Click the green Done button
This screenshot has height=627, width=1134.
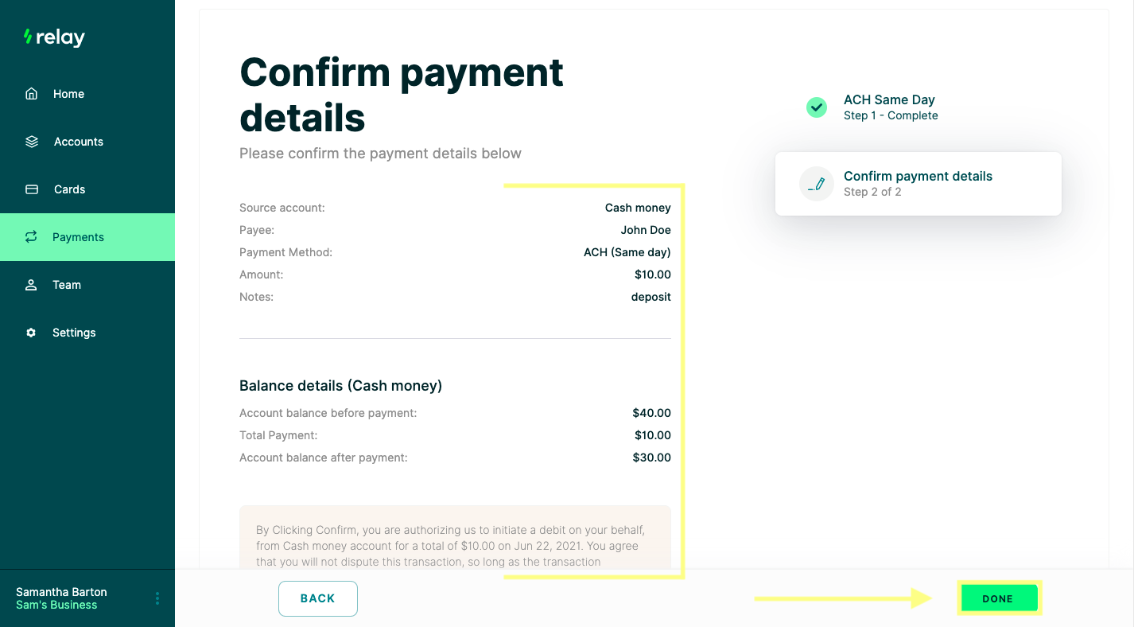(998, 598)
